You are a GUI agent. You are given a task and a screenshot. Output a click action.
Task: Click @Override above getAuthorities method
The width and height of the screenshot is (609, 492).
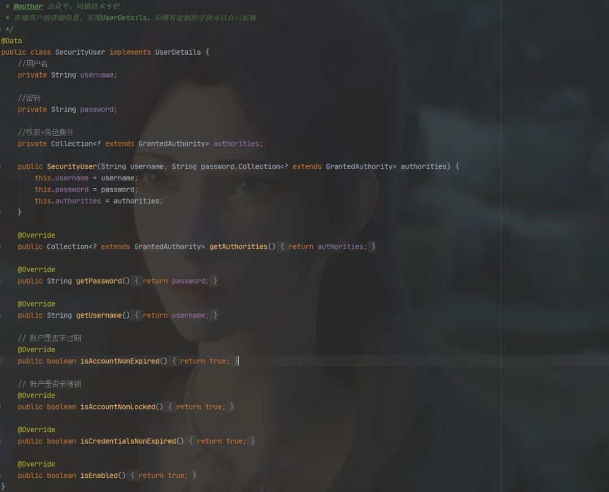(x=37, y=235)
